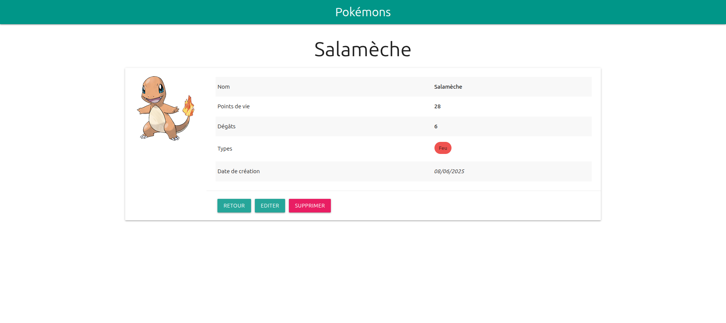Click the Points de vie label
This screenshot has width=726, height=323.
click(x=234, y=106)
